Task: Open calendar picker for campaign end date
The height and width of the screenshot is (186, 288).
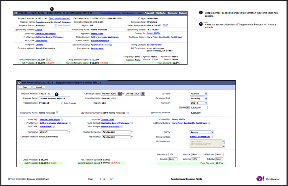Action: [x=142, y=93]
